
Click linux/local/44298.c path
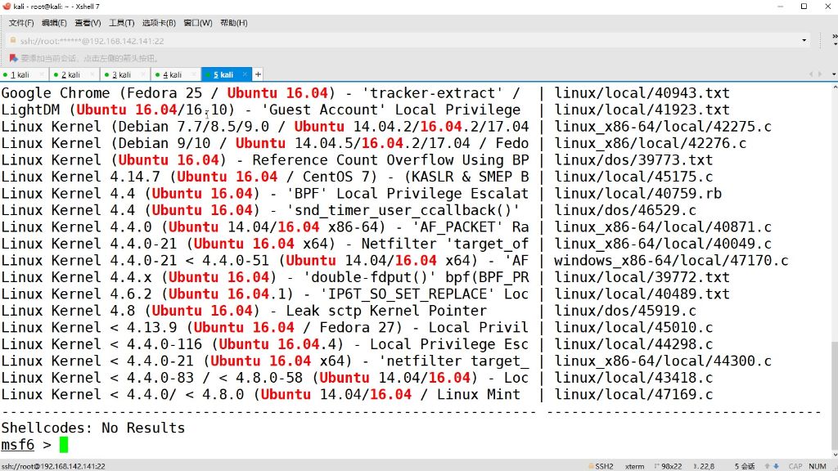[x=633, y=344]
